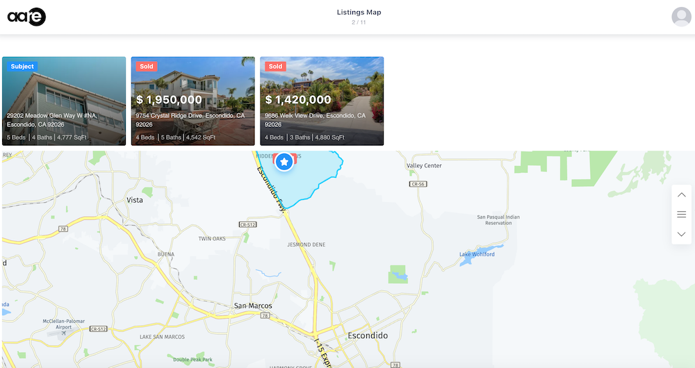Click the airport plane icon on map
695x368 pixels.
(63, 333)
